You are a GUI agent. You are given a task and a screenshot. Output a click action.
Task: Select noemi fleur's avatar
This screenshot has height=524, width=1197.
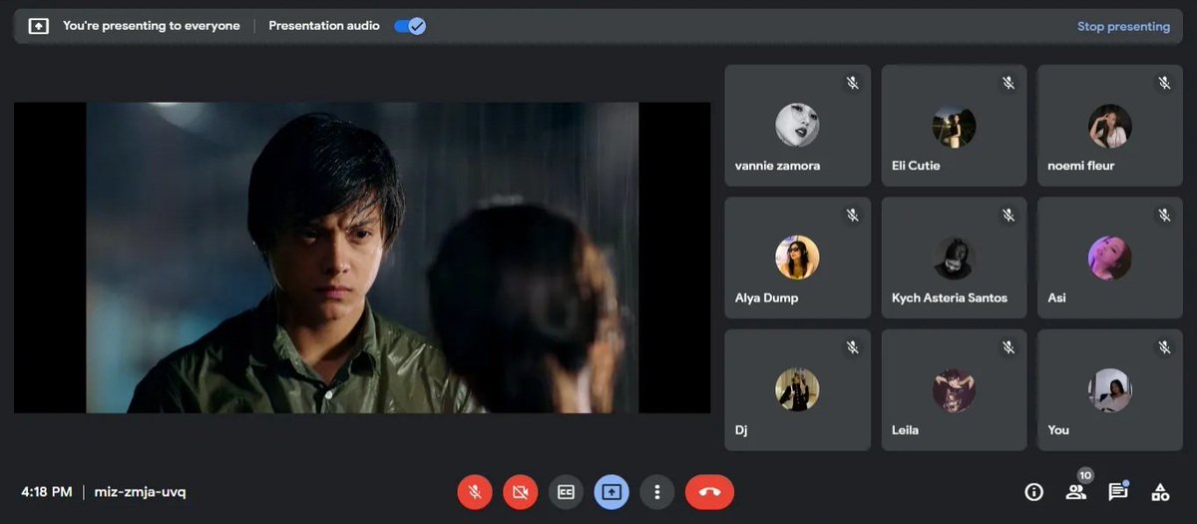point(1109,125)
